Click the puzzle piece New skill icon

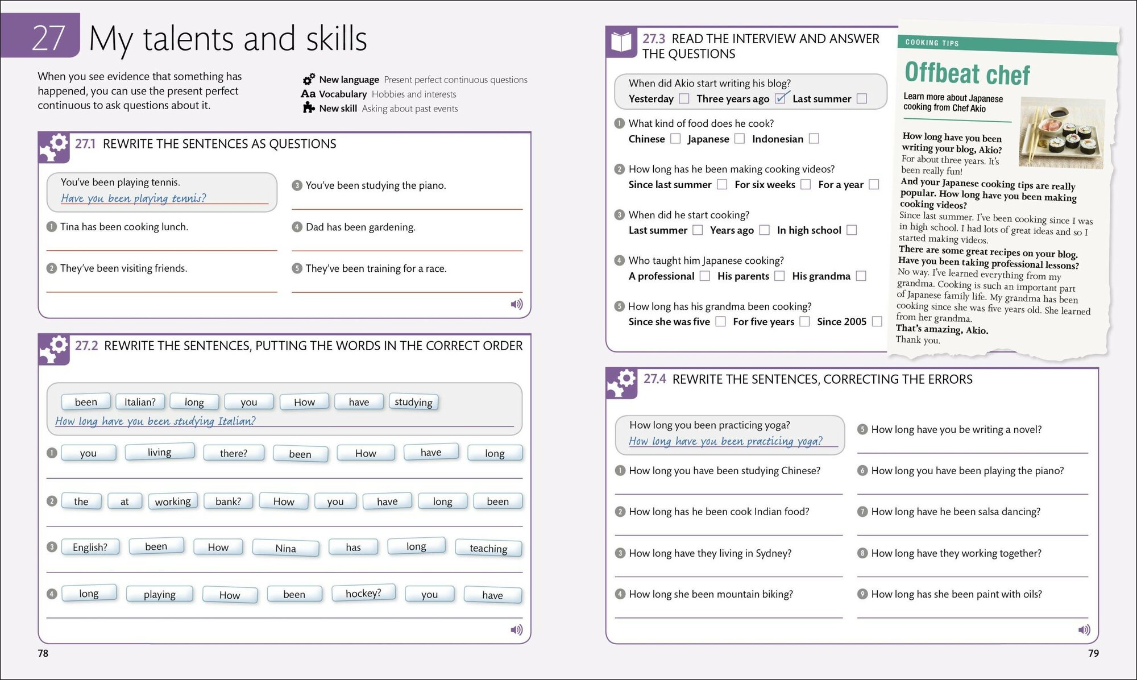point(309,108)
